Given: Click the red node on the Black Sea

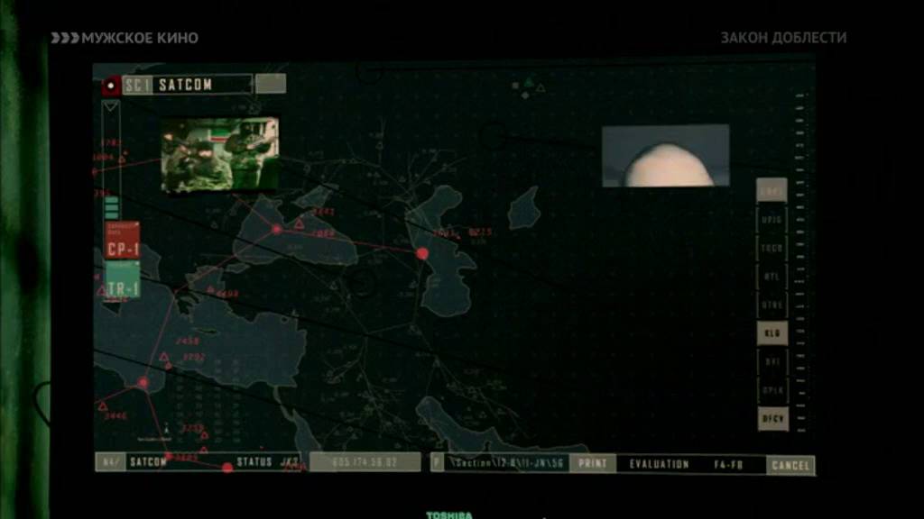Looking at the screenshot, I should tap(276, 229).
